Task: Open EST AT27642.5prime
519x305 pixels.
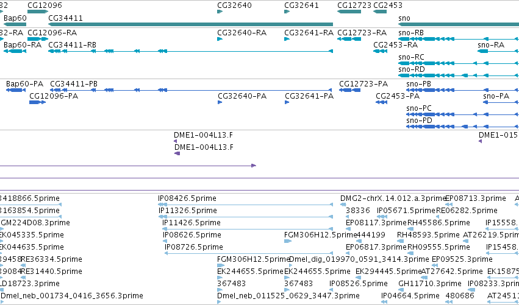Action: [452, 272]
